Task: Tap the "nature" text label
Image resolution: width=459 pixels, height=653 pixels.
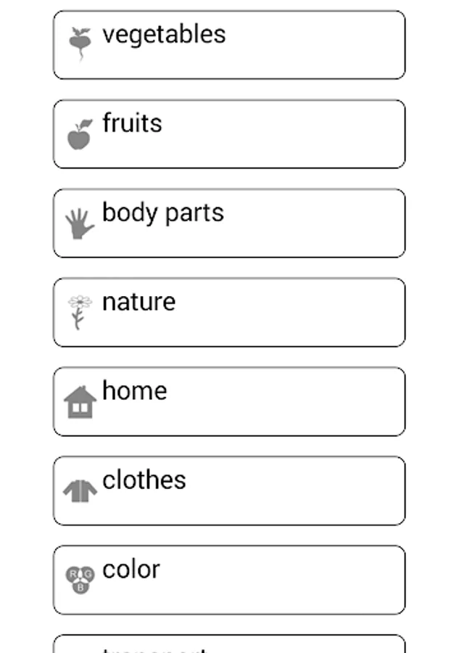Action: [x=138, y=302]
